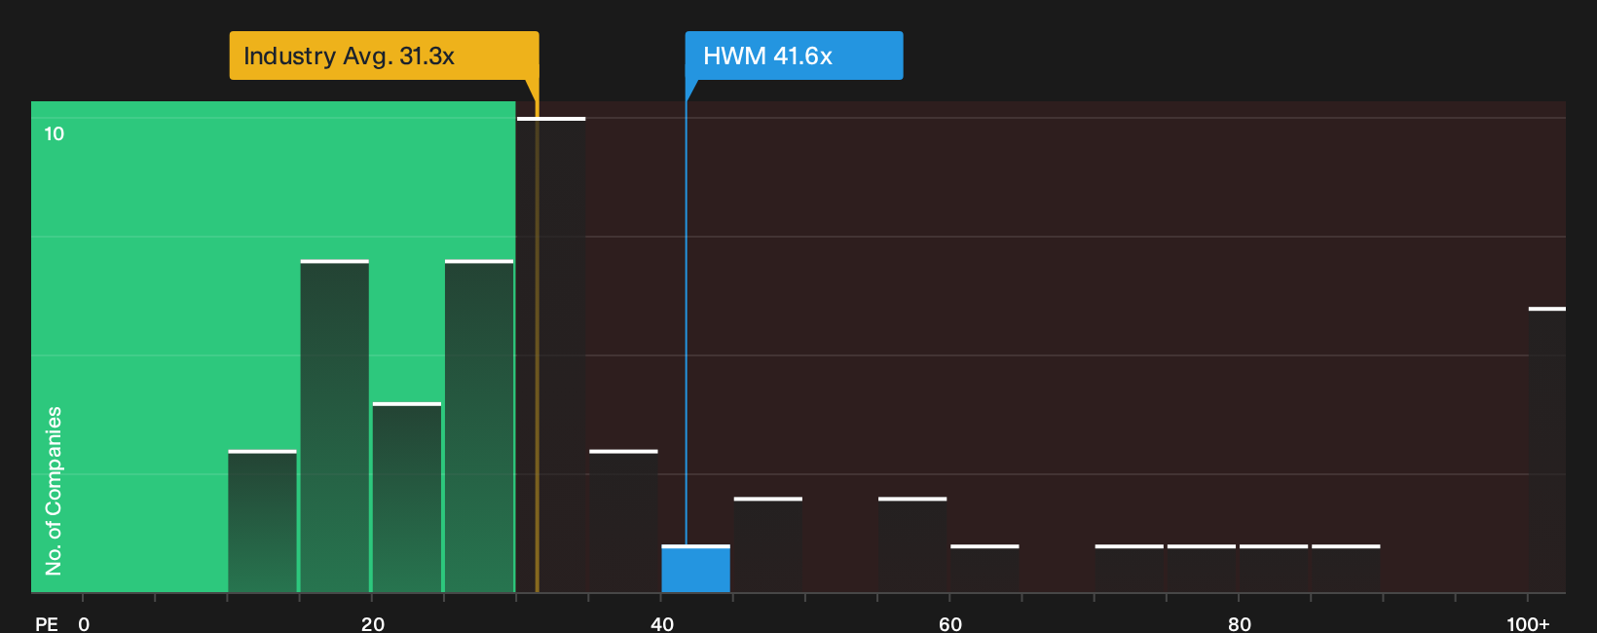Click the bar at 80-85 PE

1274,569
